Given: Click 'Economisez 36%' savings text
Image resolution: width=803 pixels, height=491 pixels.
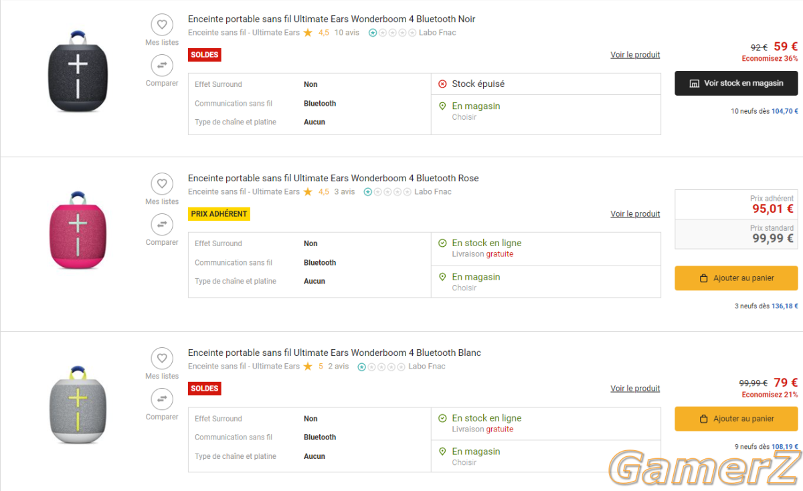Looking at the screenshot, I should (770, 59).
